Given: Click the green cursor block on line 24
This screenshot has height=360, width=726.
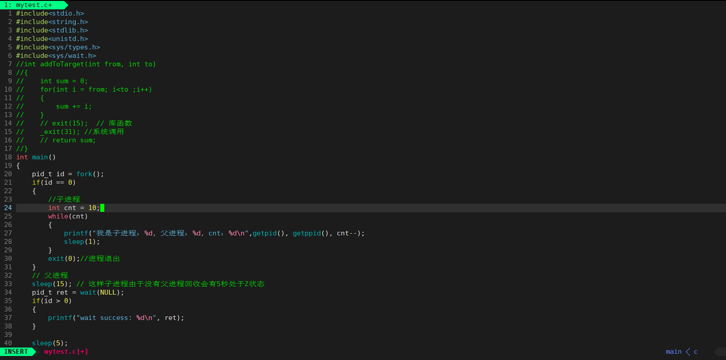Looking at the screenshot, I should coord(102,208).
